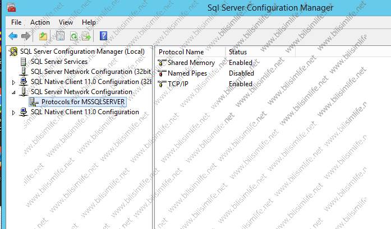Click the Protocols for MSSQLSERVER node icon
Viewport: 391px width, 229px height.
[34, 102]
